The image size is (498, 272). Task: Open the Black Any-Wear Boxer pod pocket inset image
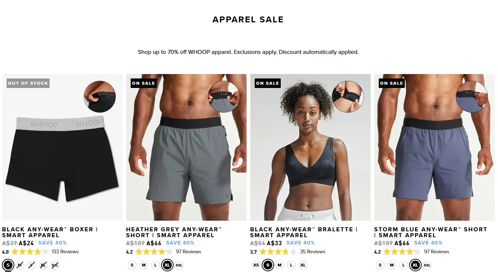click(100, 97)
